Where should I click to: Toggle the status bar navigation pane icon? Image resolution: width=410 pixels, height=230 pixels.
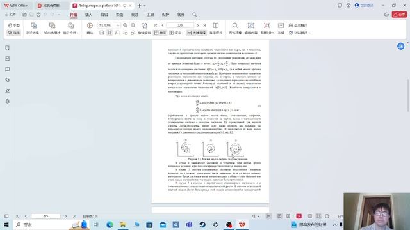(x=6, y=216)
